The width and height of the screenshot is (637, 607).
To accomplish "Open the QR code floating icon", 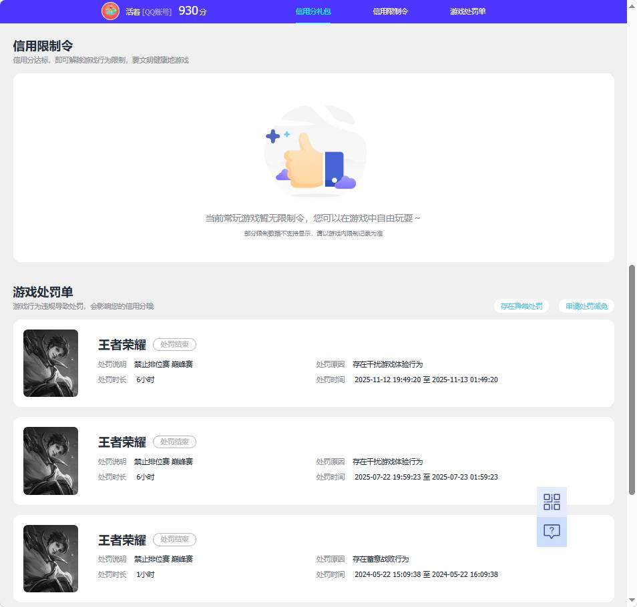I will (x=552, y=502).
